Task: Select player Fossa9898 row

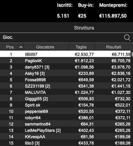Action: pos(65,80)
